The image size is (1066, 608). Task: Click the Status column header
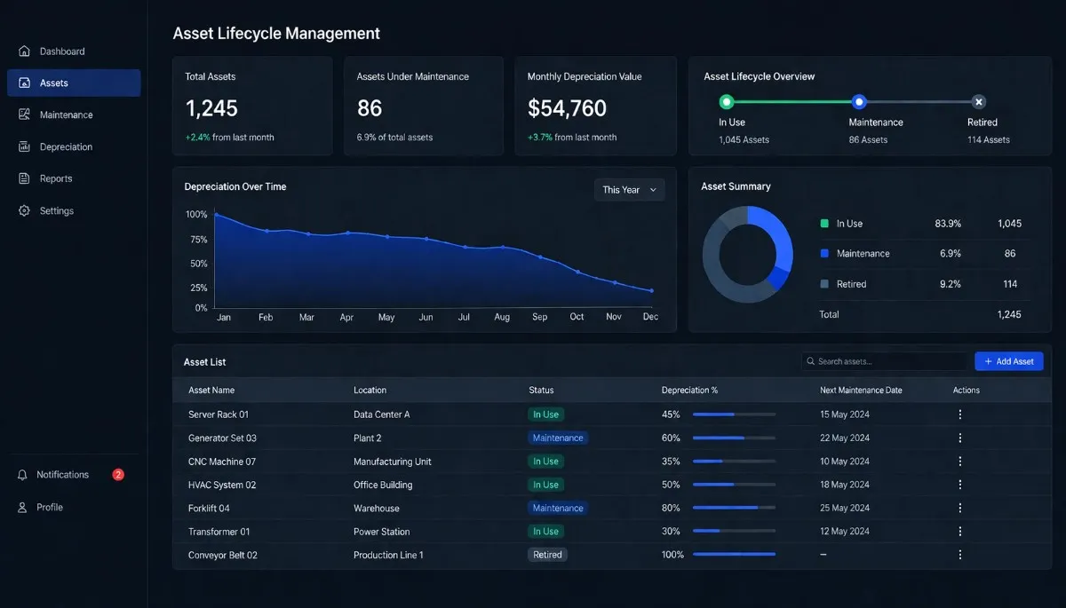[541, 391]
